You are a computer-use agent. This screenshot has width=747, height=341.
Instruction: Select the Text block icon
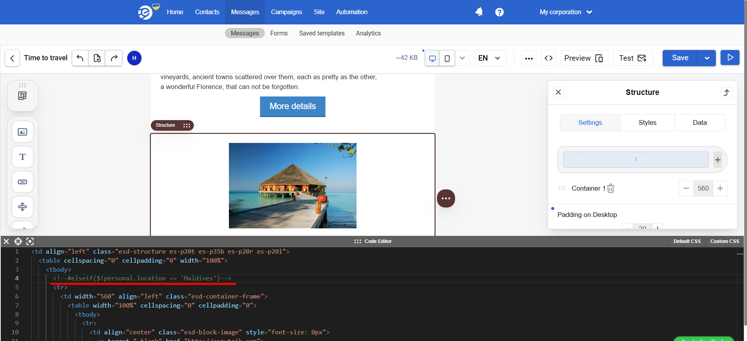(x=22, y=157)
